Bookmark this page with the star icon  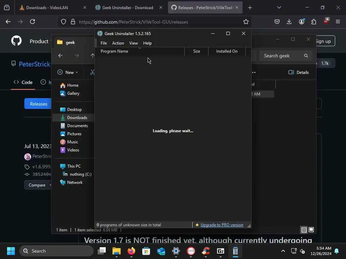(x=246, y=22)
